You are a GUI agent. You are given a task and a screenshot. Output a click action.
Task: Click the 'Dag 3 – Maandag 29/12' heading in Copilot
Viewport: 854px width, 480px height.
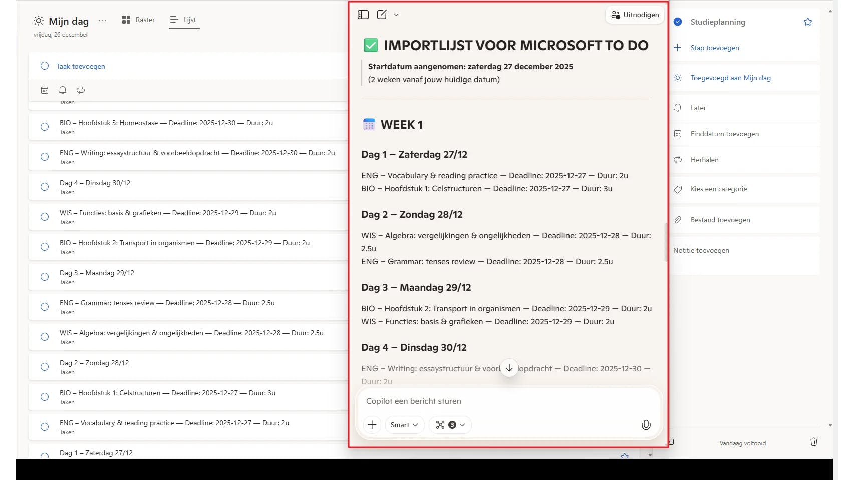pos(416,287)
